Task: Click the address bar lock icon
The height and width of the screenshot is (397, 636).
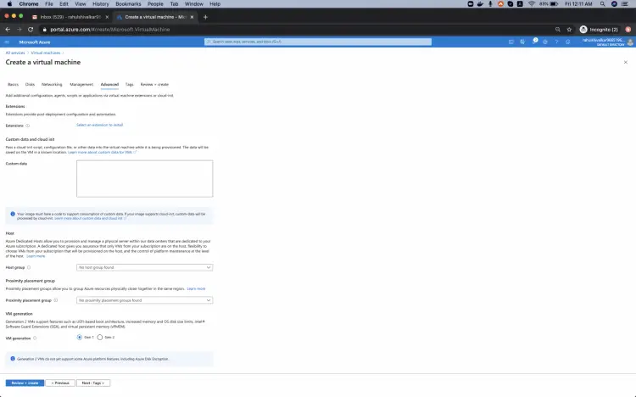Action: (45, 30)
